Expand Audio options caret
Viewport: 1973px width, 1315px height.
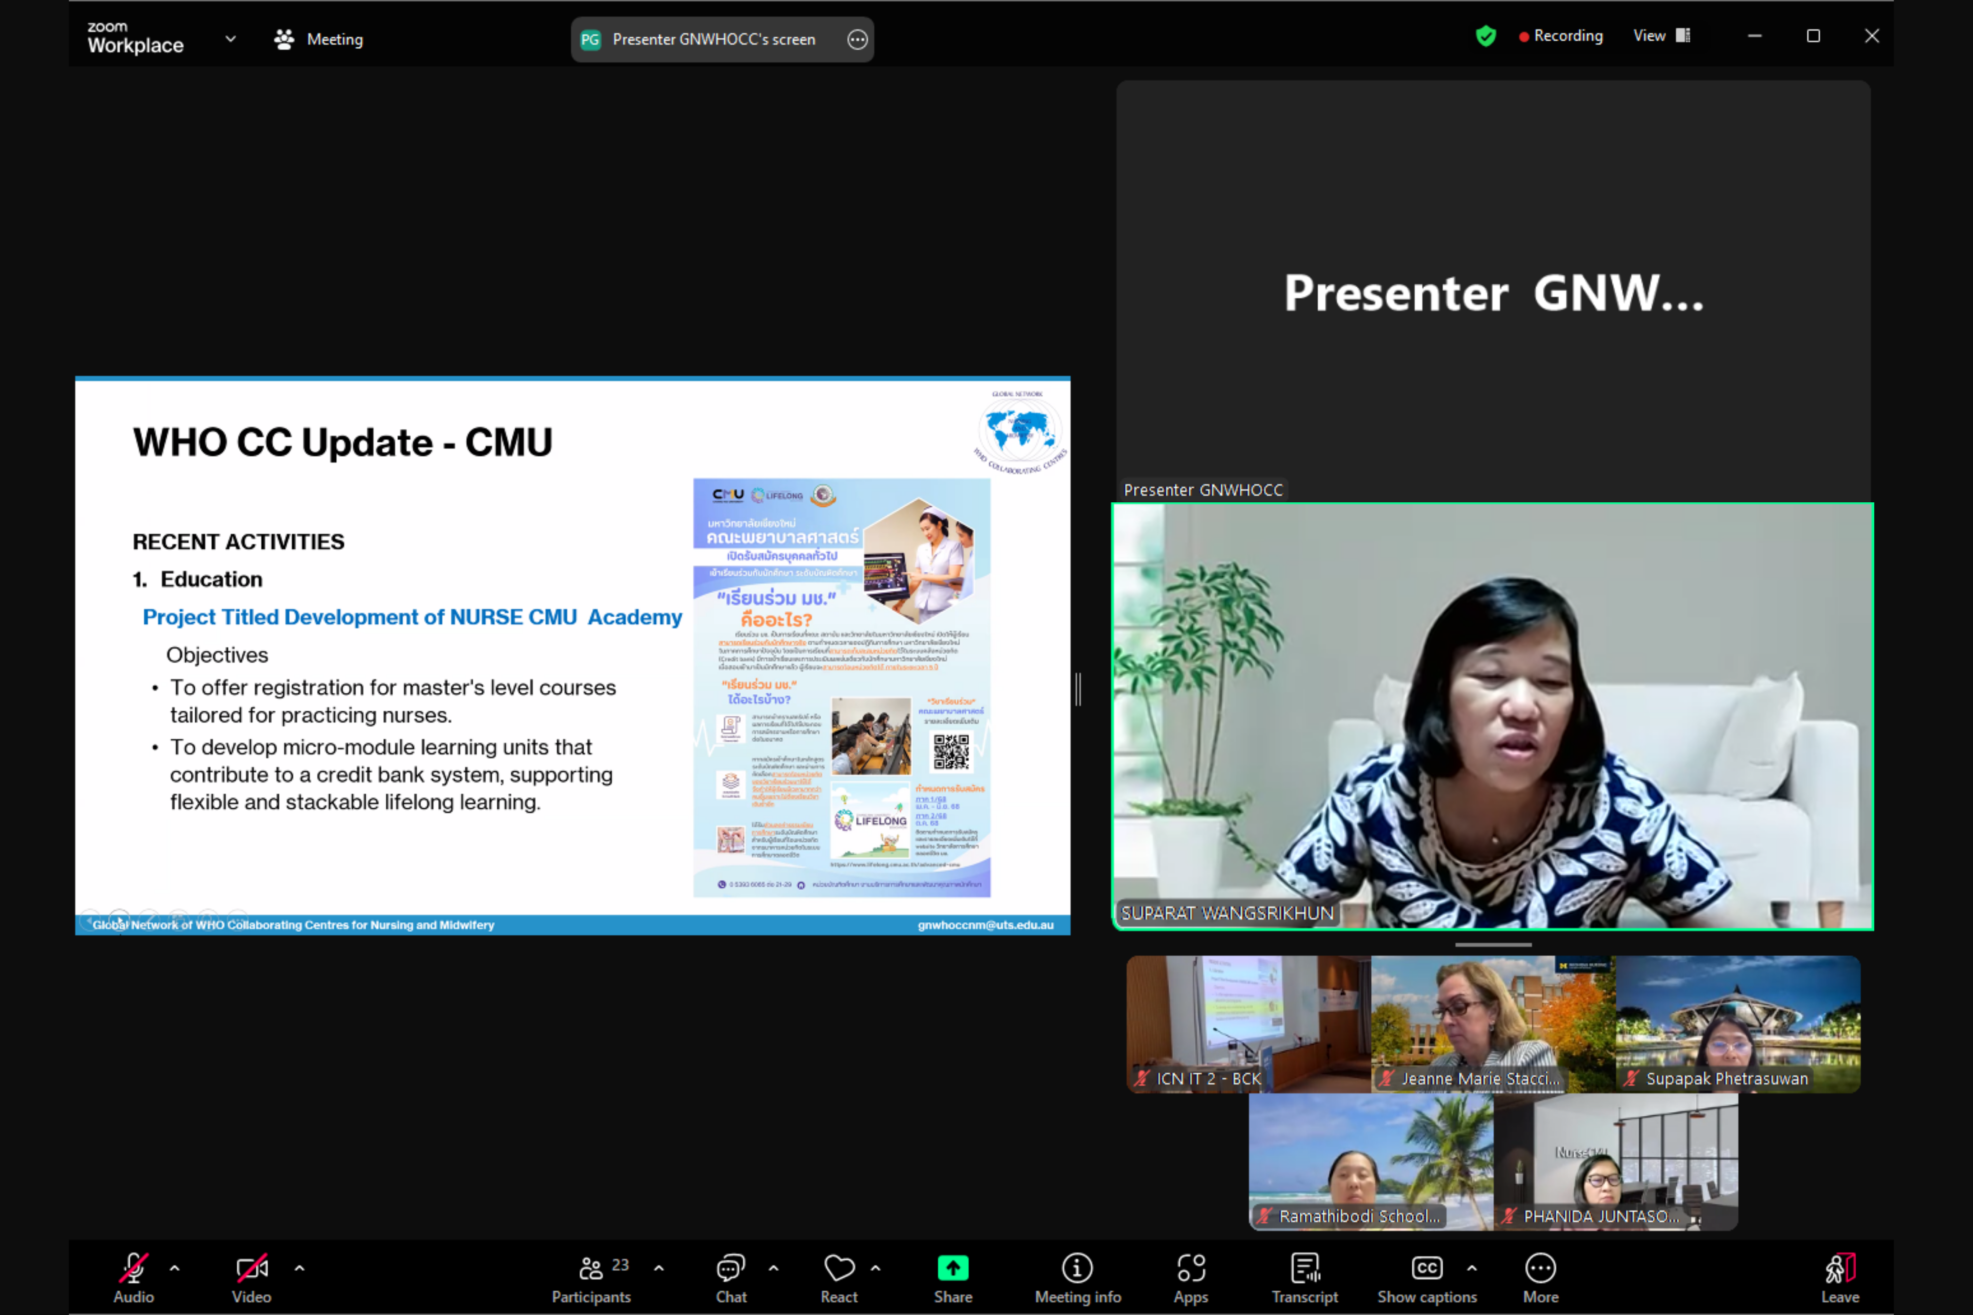tap(175, 1268)
